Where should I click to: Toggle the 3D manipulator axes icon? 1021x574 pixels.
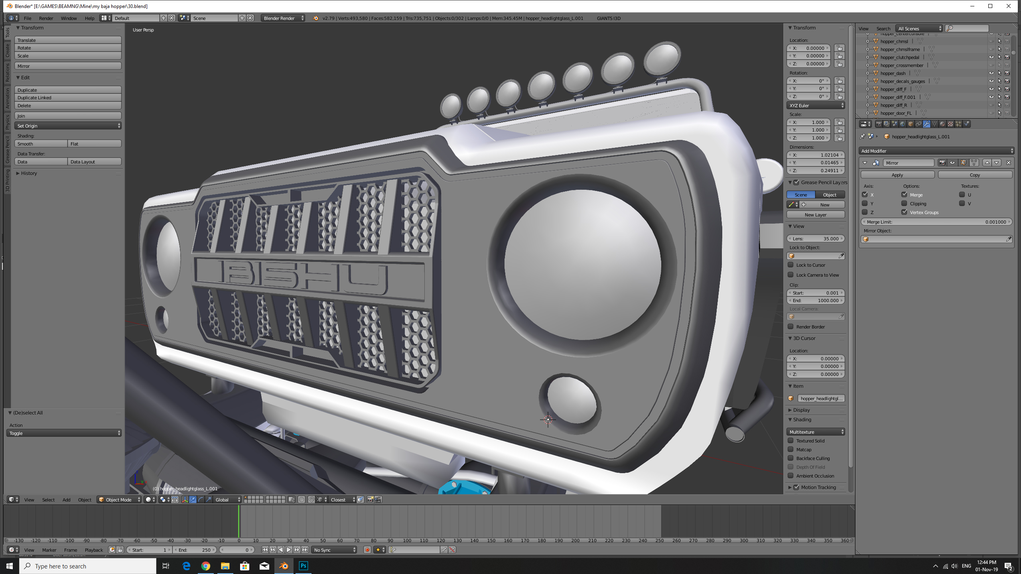pos(185,499)
